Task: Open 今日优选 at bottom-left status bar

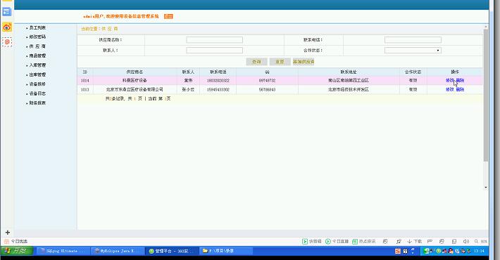Action: 16,242
